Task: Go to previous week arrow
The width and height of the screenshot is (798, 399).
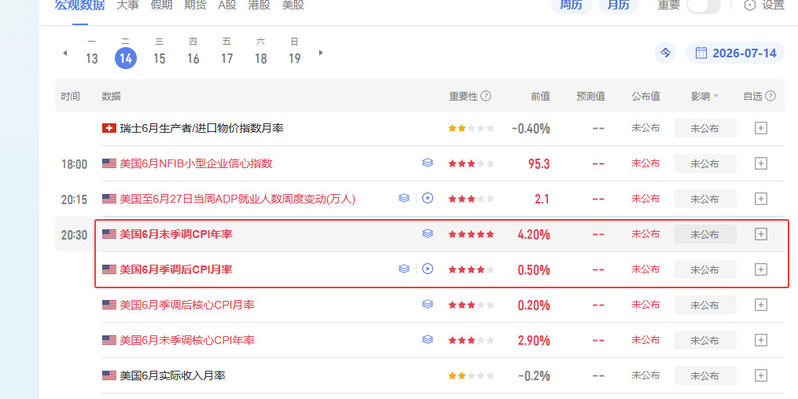Action: [64, 53]
